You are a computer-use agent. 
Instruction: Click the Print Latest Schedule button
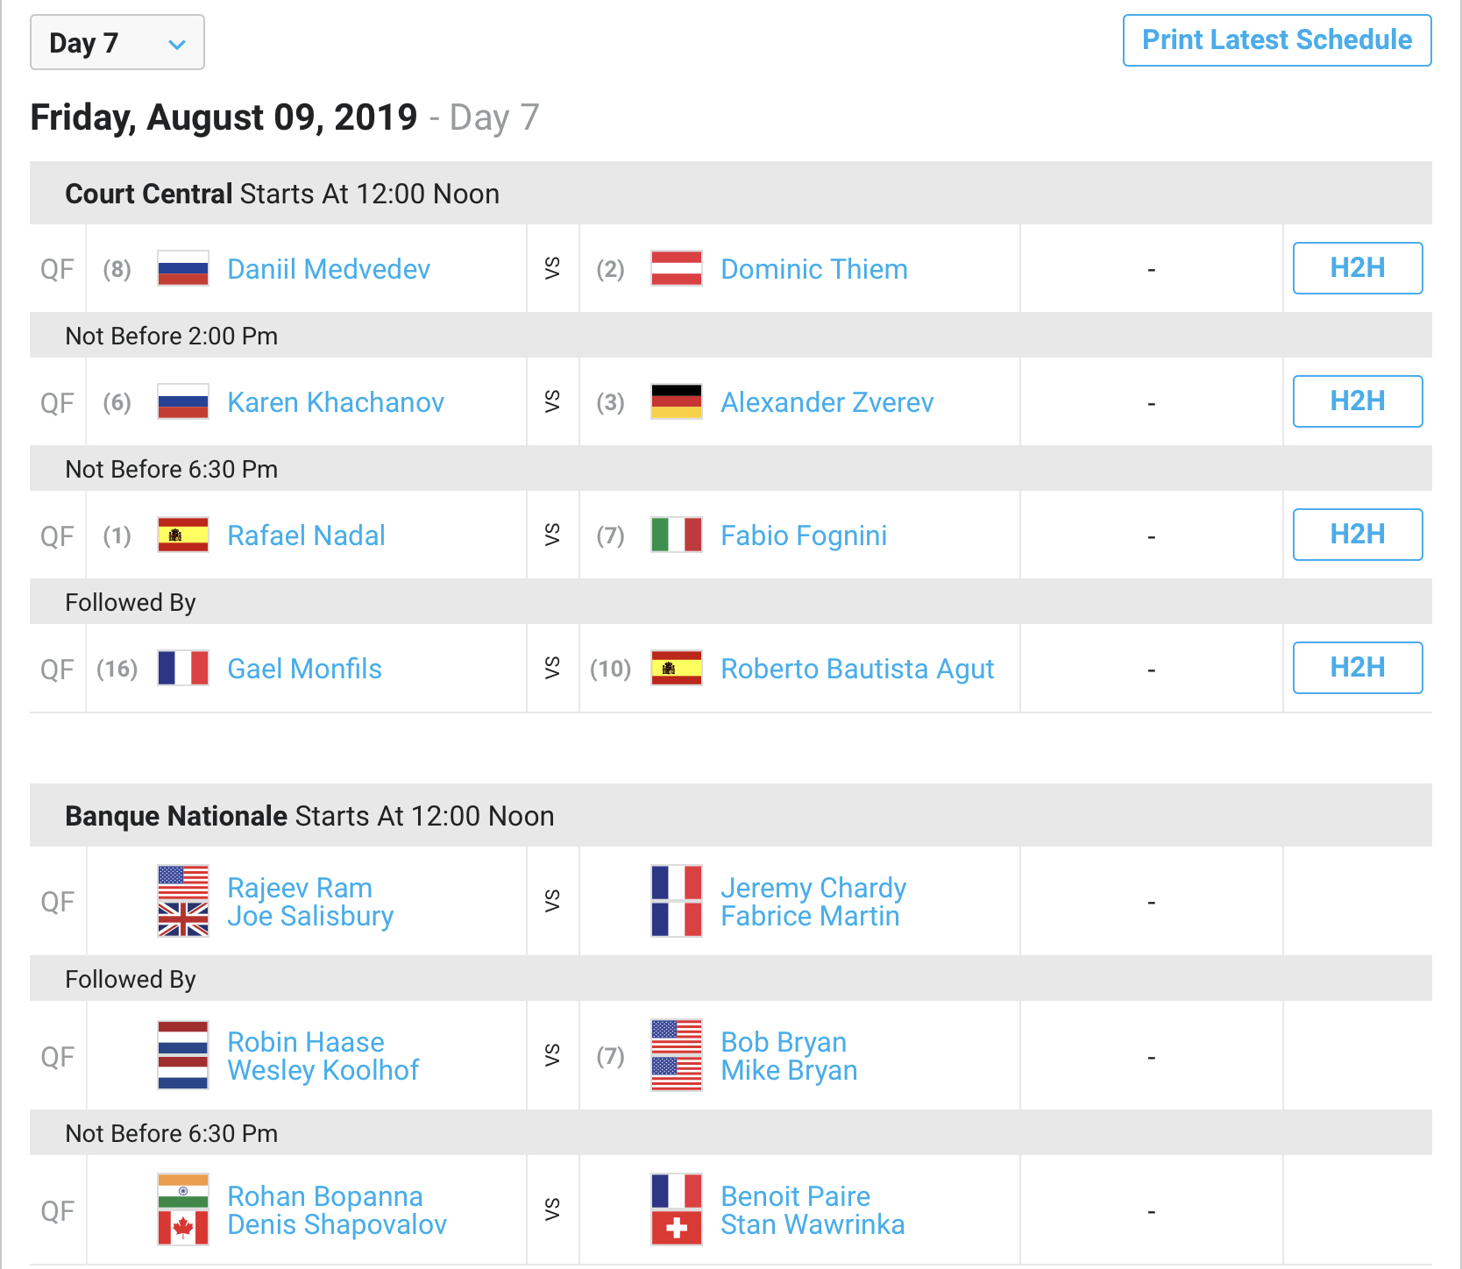click(x=1277, y=40)
